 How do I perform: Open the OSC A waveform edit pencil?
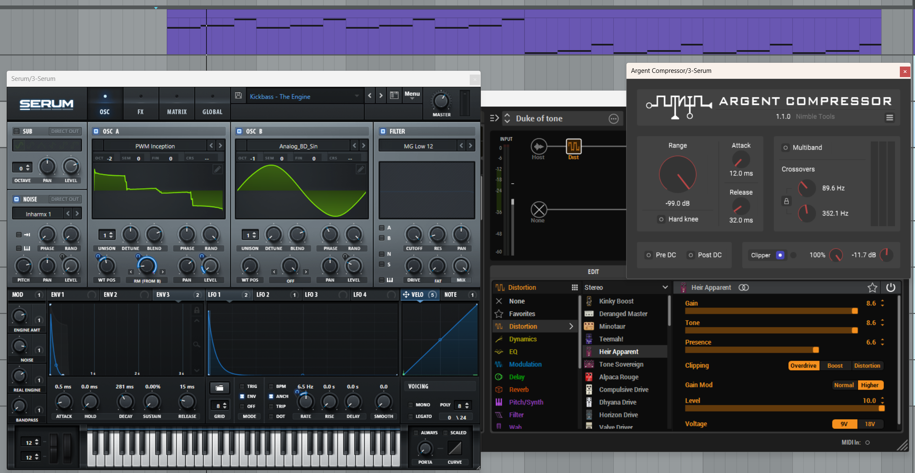point(217,169)
